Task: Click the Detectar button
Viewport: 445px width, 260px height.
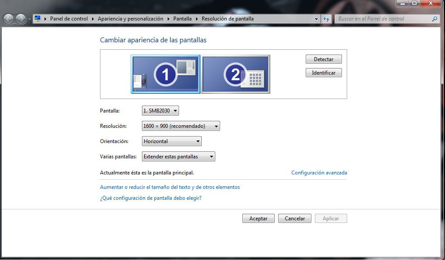Action: tap(324, 59)
